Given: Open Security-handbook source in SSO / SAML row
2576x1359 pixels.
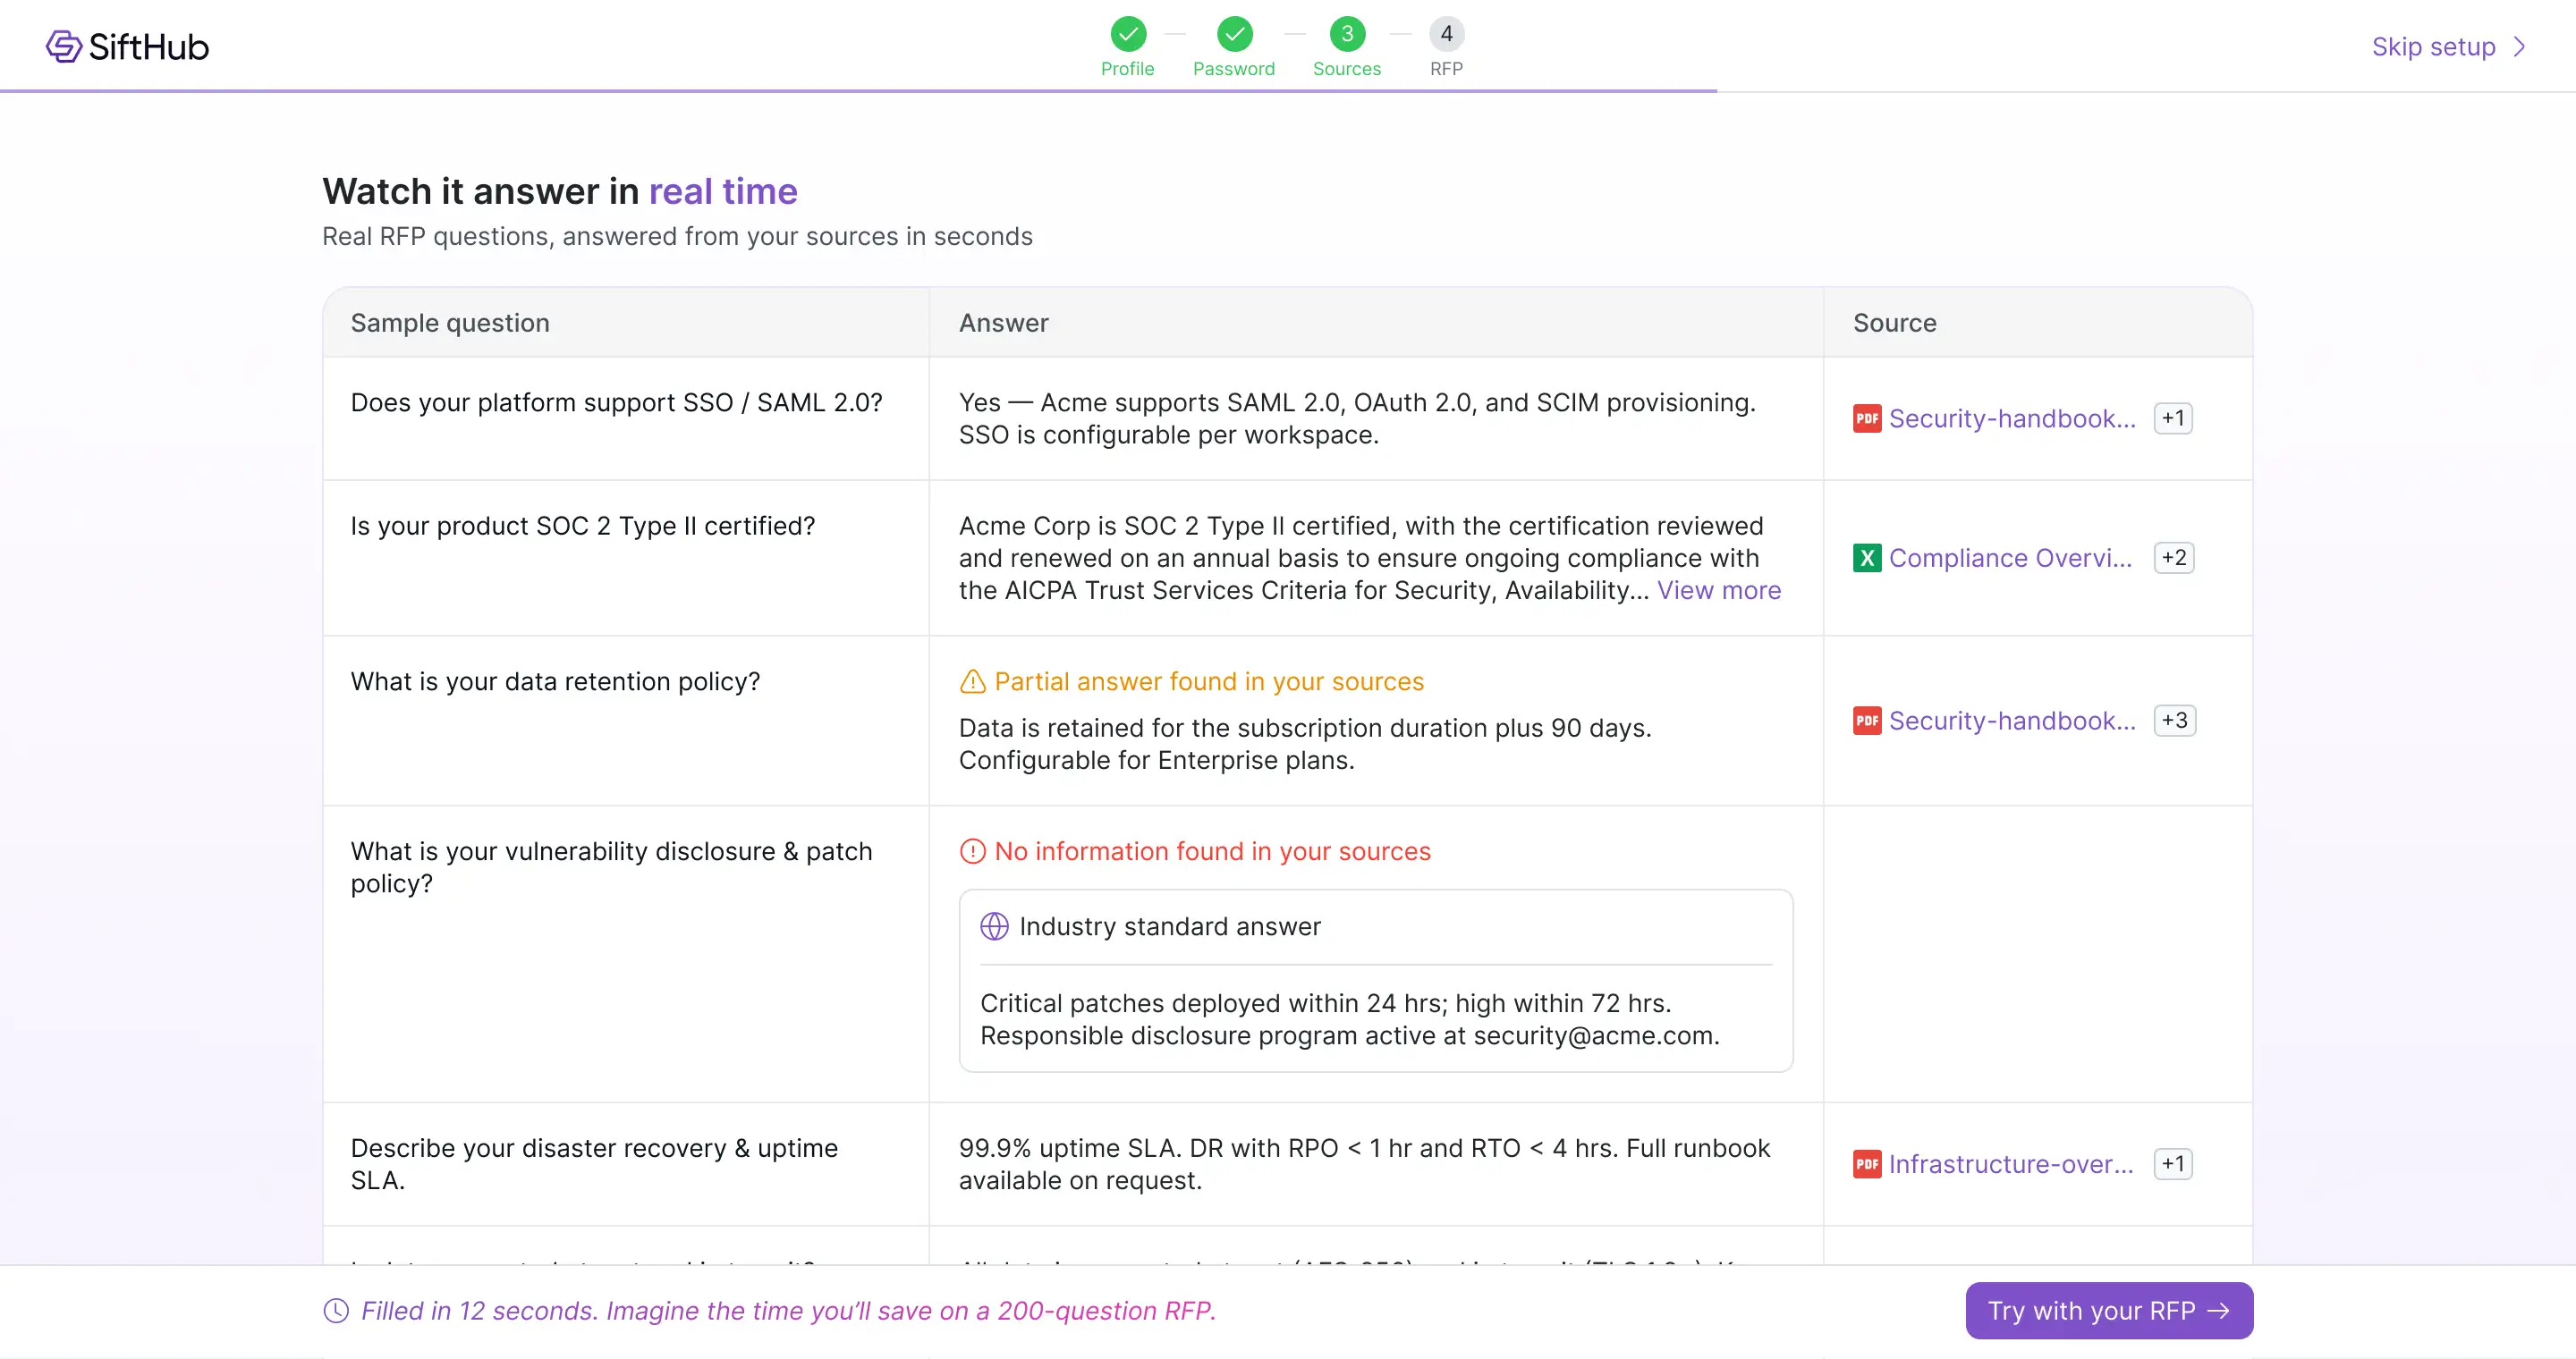Looking at the screenshot, I should [2011, 418].
